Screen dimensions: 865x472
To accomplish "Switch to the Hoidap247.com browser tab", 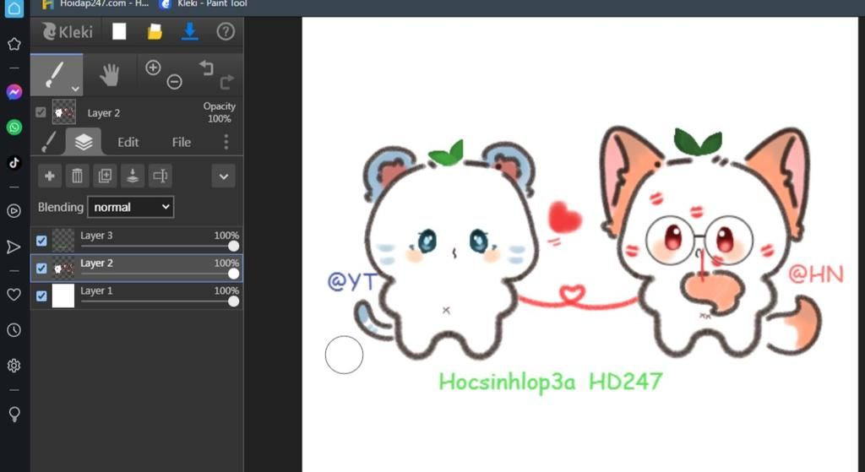I will tap(95, 4).
